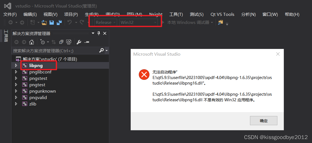The height and width of the screenshot is (143, 312).
Task: Click the red error icon in dialog
Action: tap(144, 75)
